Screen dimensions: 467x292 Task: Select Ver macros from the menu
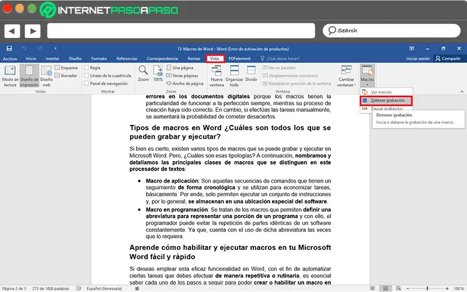tap(386, 92)
